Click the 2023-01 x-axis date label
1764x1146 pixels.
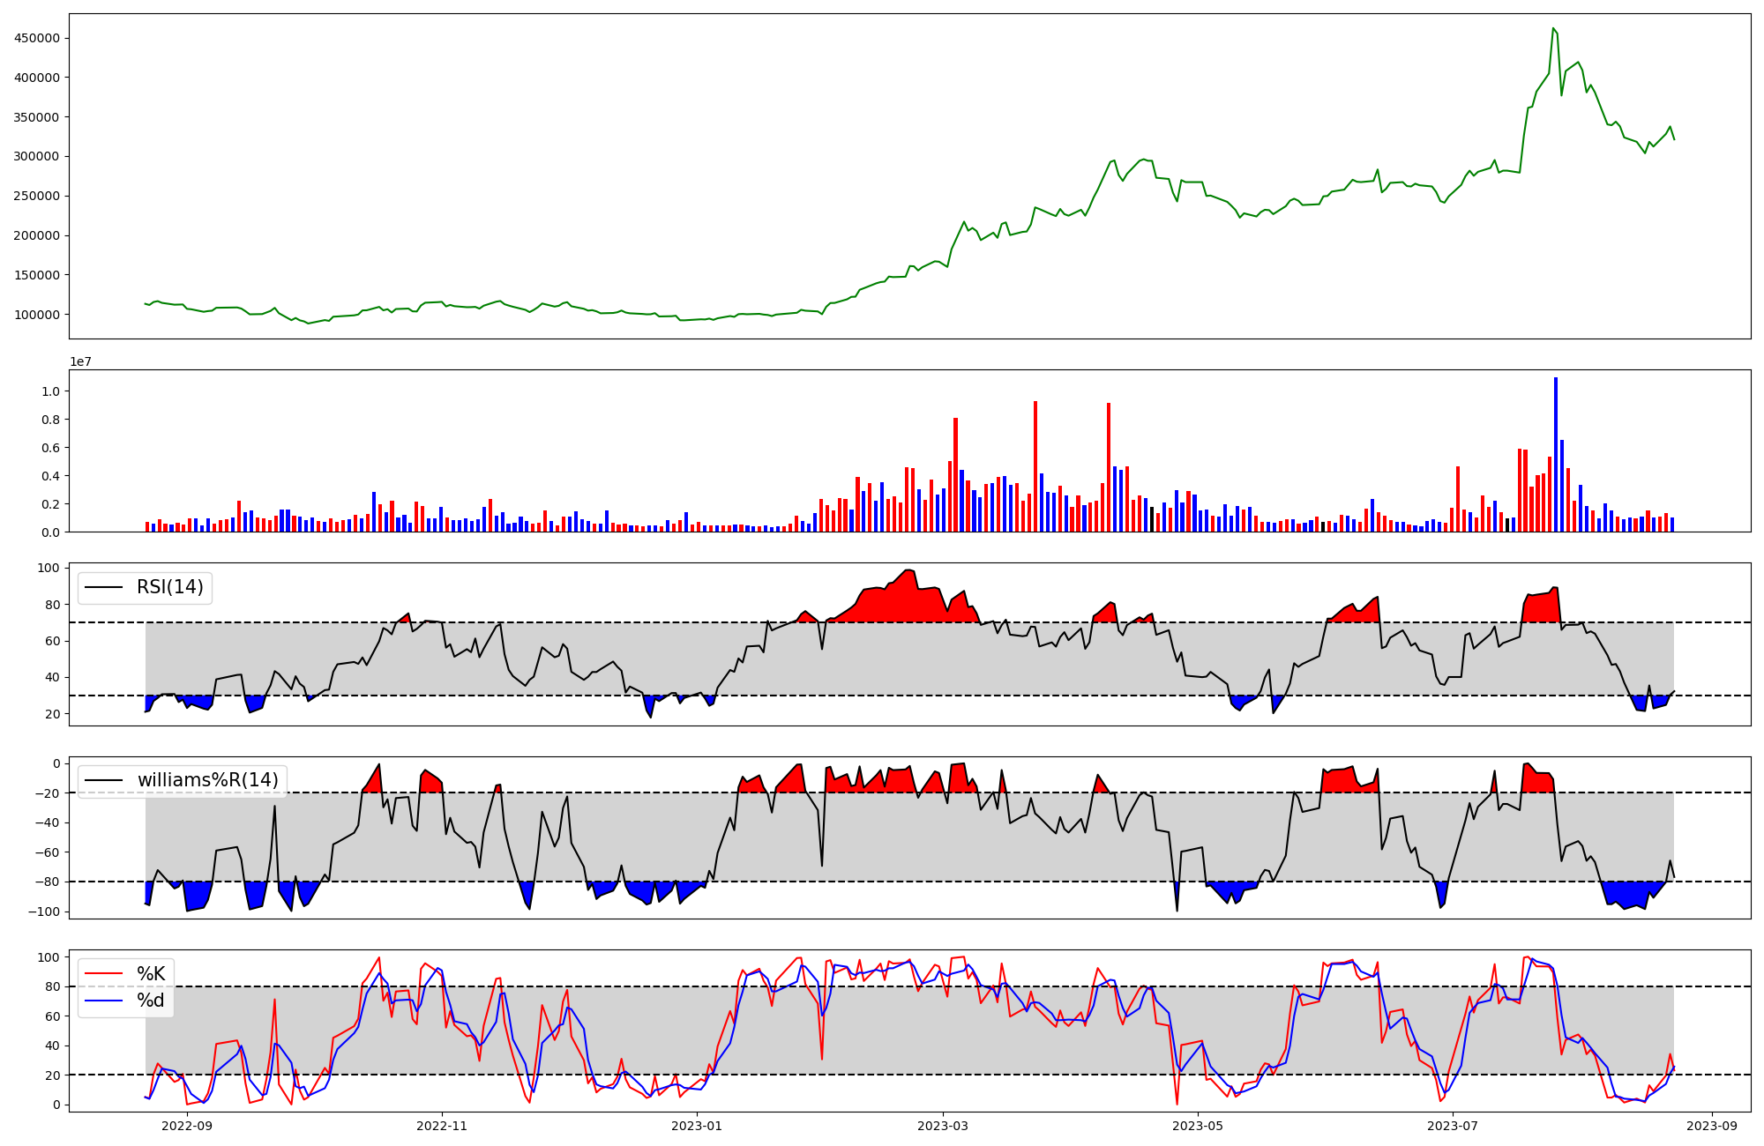coord(697,1126)
